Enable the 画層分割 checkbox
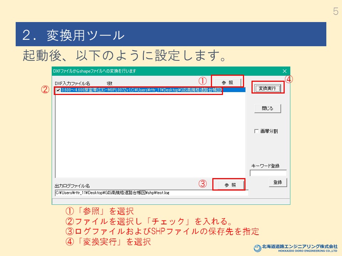342x256 pixels. 256,131
